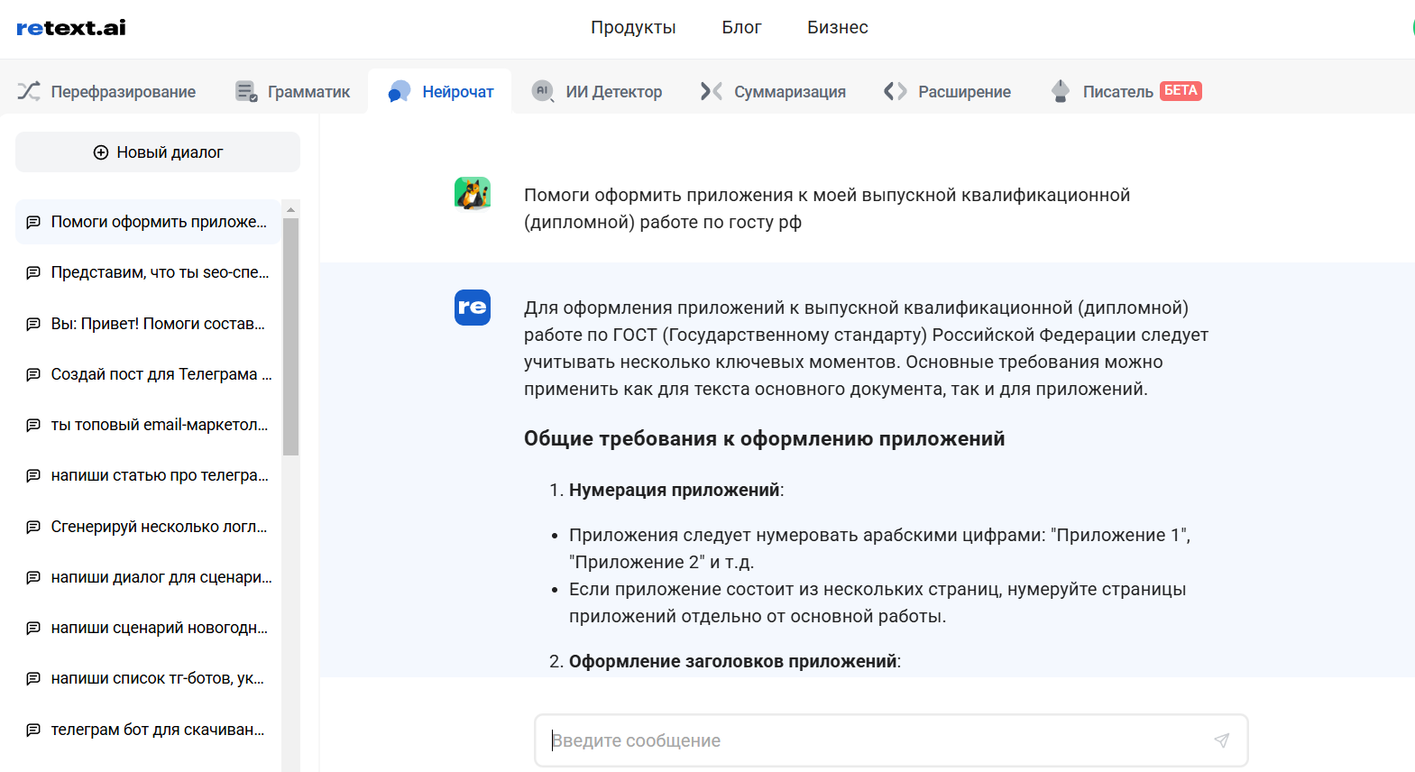Click the Расширение angle brackets icon
This screenshot has width=1415, height=772.
[896, 91]
